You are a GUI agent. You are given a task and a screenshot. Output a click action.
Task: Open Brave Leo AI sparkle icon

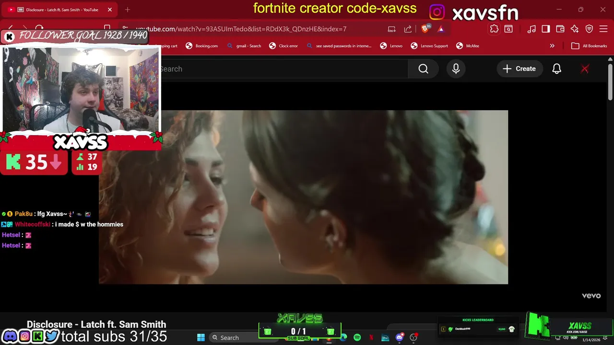(575, 29)
